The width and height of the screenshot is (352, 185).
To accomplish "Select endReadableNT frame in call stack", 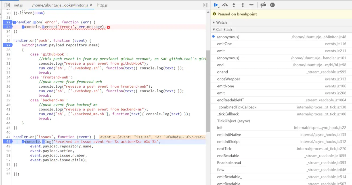I will [x=281, y=100].
